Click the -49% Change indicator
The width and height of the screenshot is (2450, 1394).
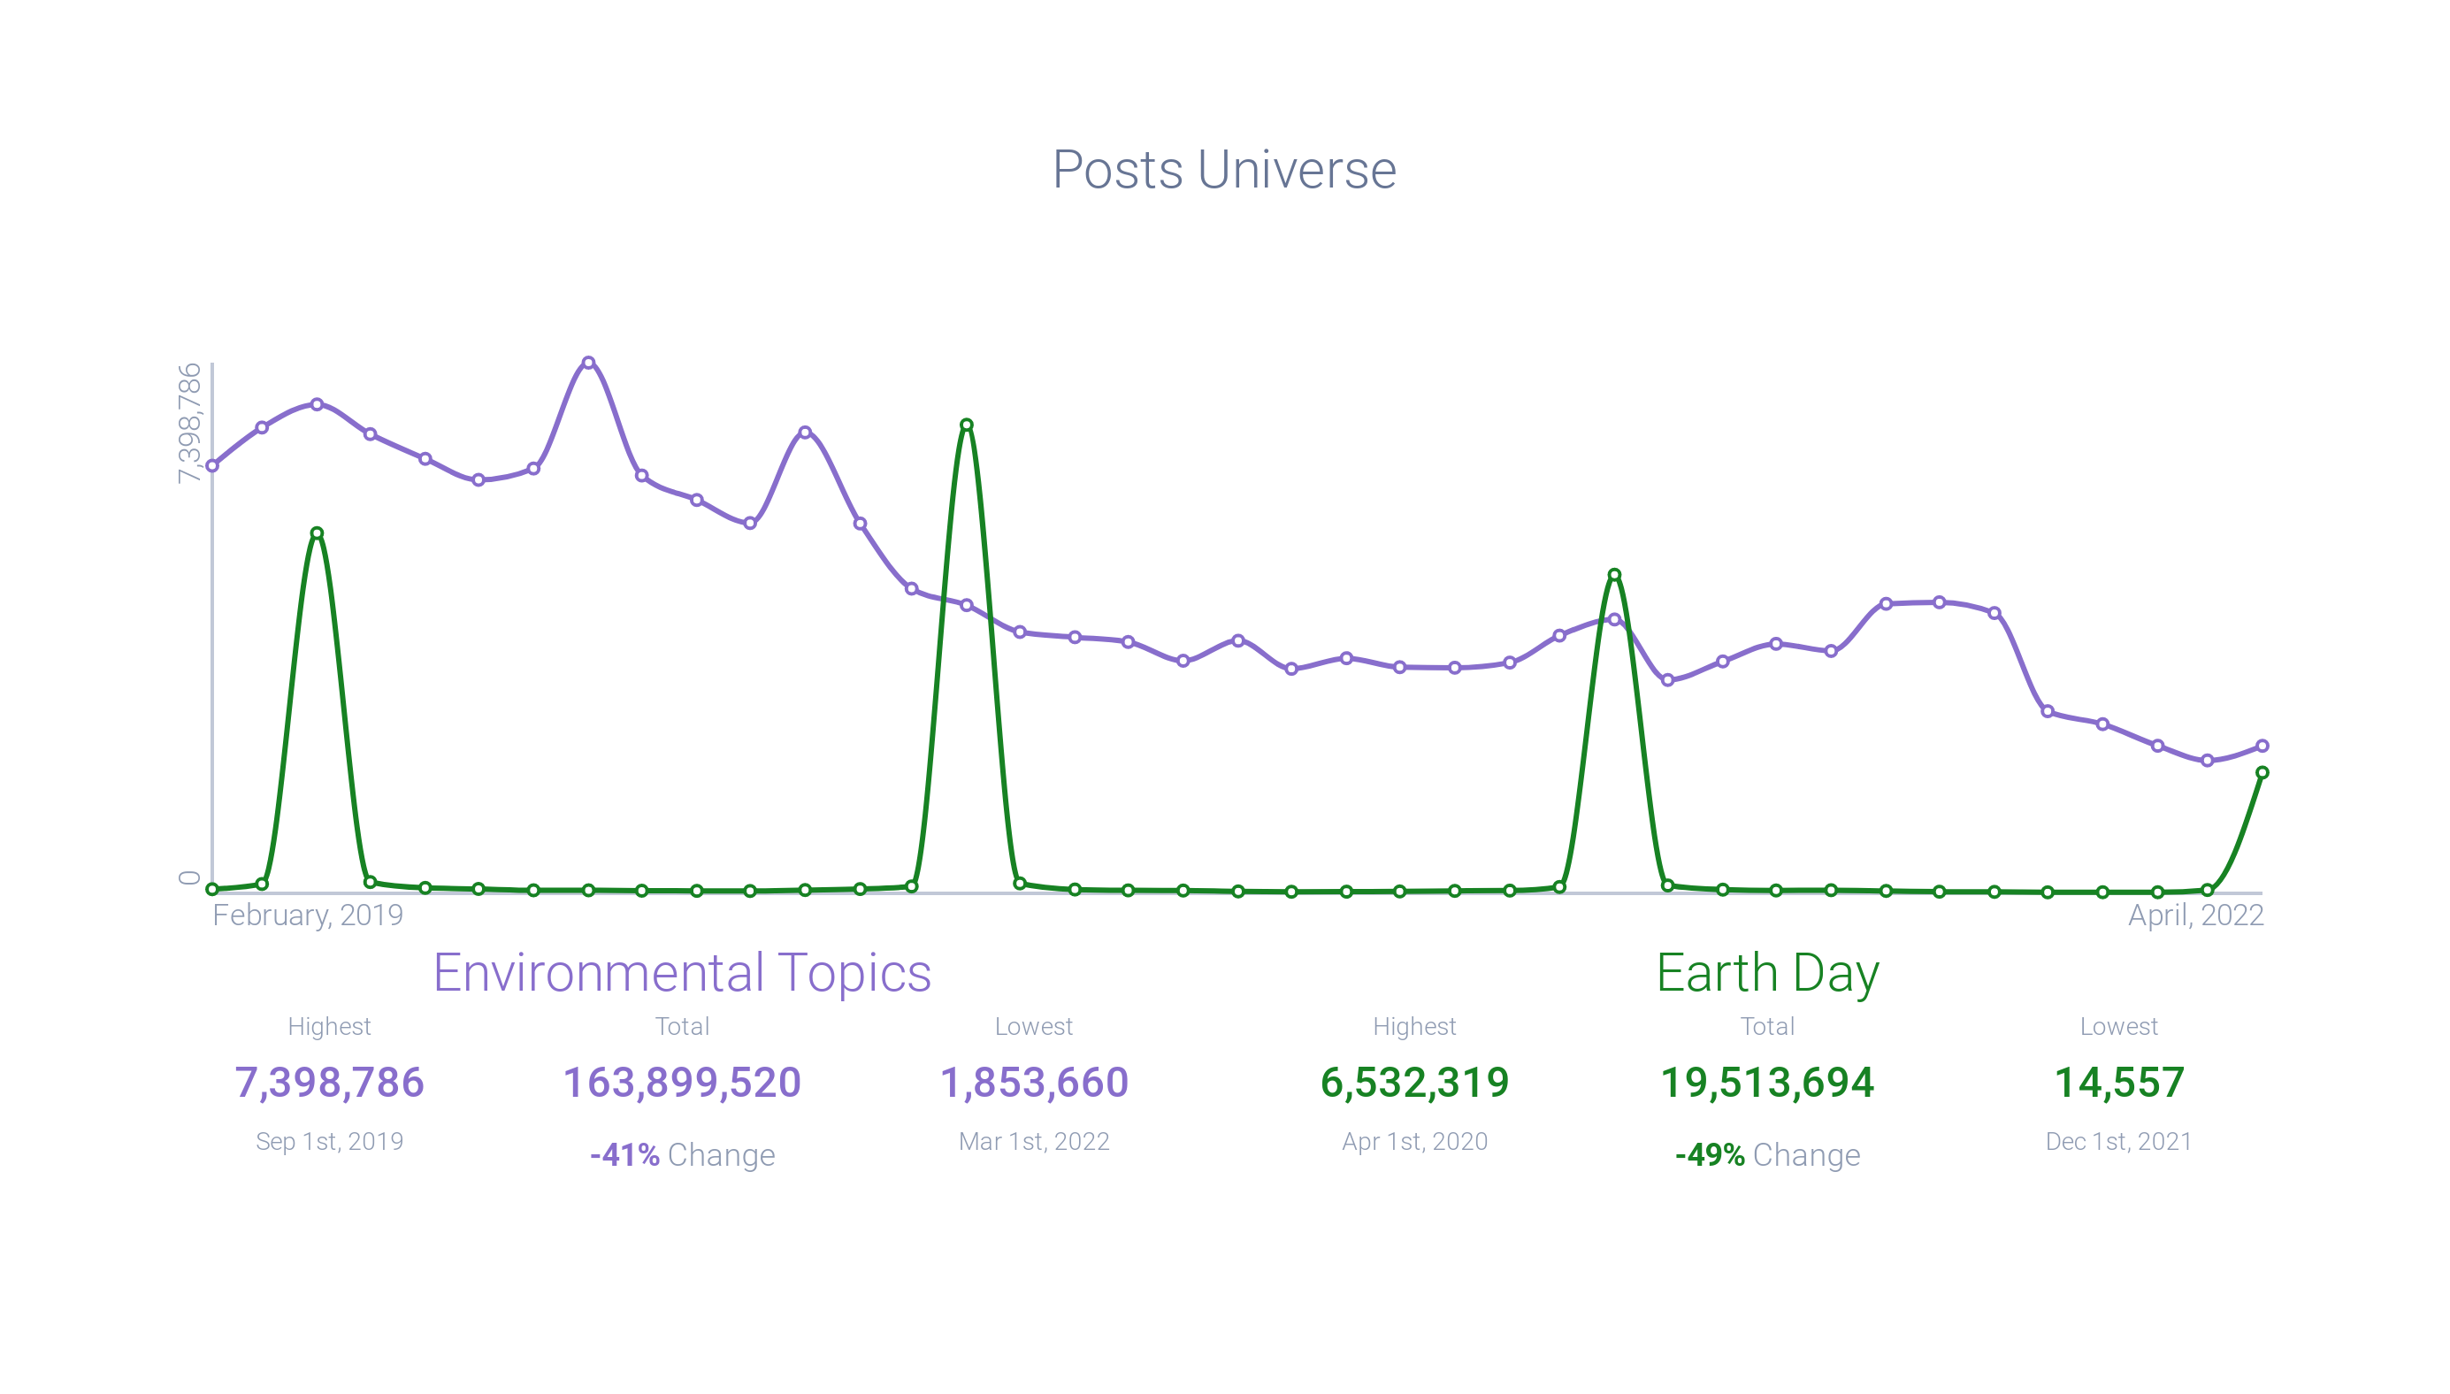pos(1767,1154)
